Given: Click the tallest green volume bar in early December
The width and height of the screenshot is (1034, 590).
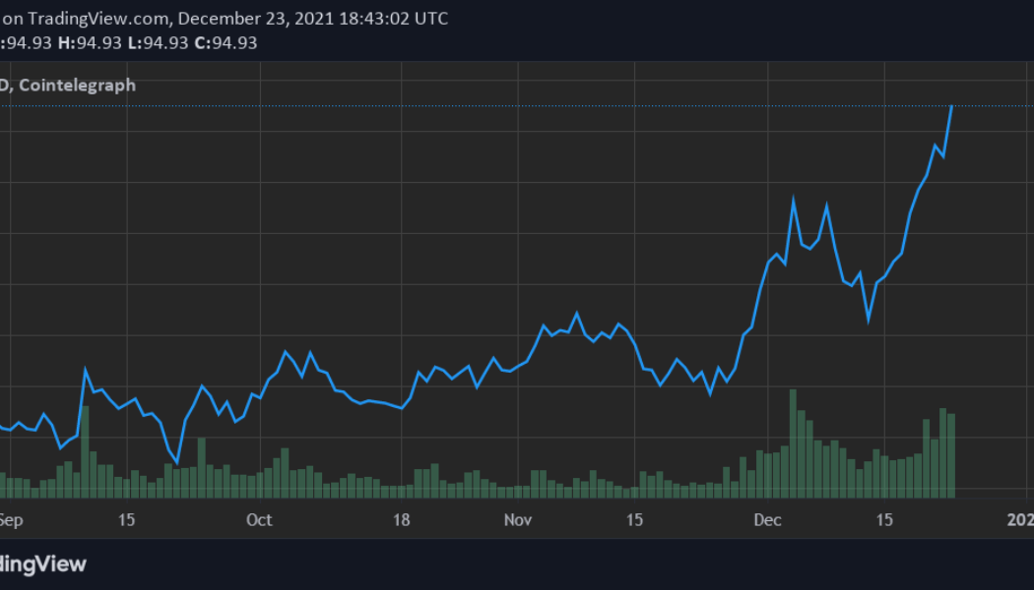Looking at the screenshot, I should [x=793, y=442].
